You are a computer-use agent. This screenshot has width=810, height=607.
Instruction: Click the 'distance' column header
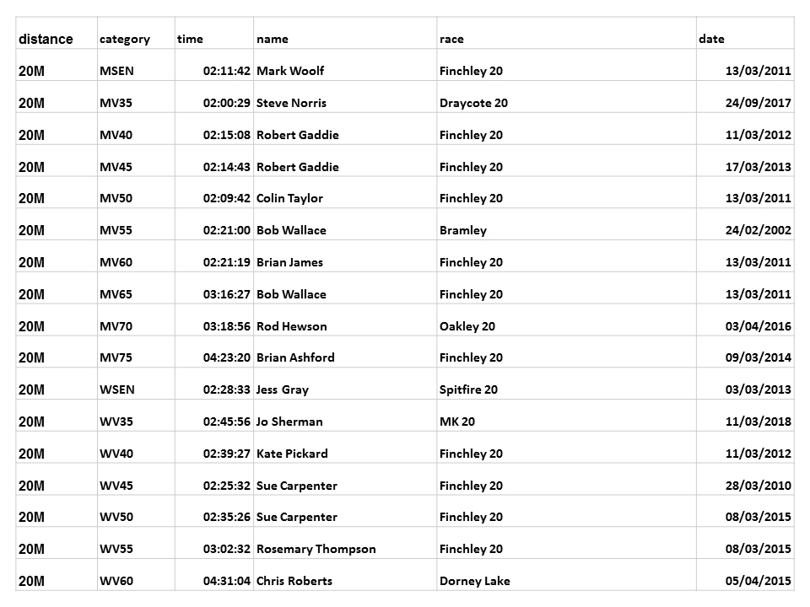pos(46,39)
